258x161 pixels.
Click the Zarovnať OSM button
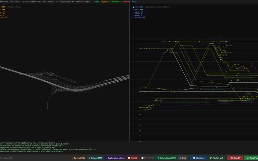coord(78,158)
